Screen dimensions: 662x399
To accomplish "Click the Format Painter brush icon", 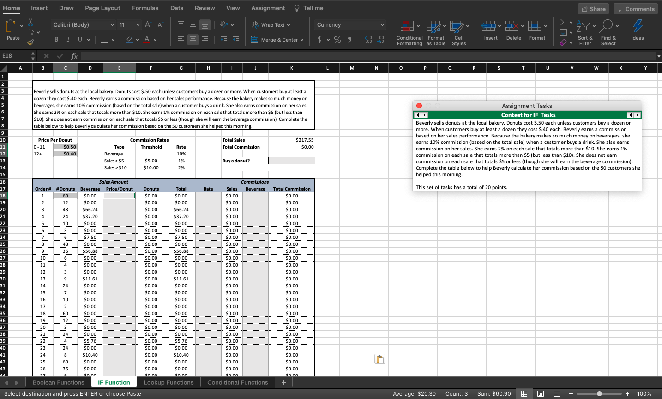I will tap(30, 42).
